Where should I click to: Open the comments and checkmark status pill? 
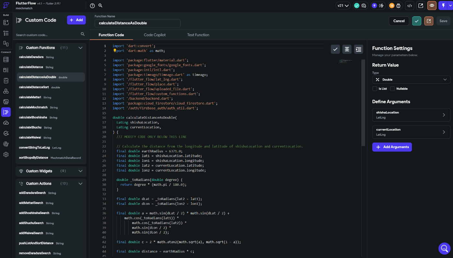pyautogui.click(x=360, y=5)
